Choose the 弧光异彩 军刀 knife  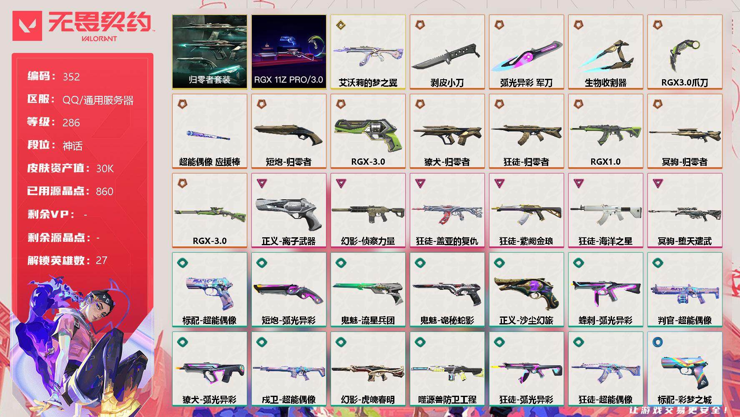pyautogui.click(x=527, y=52)
